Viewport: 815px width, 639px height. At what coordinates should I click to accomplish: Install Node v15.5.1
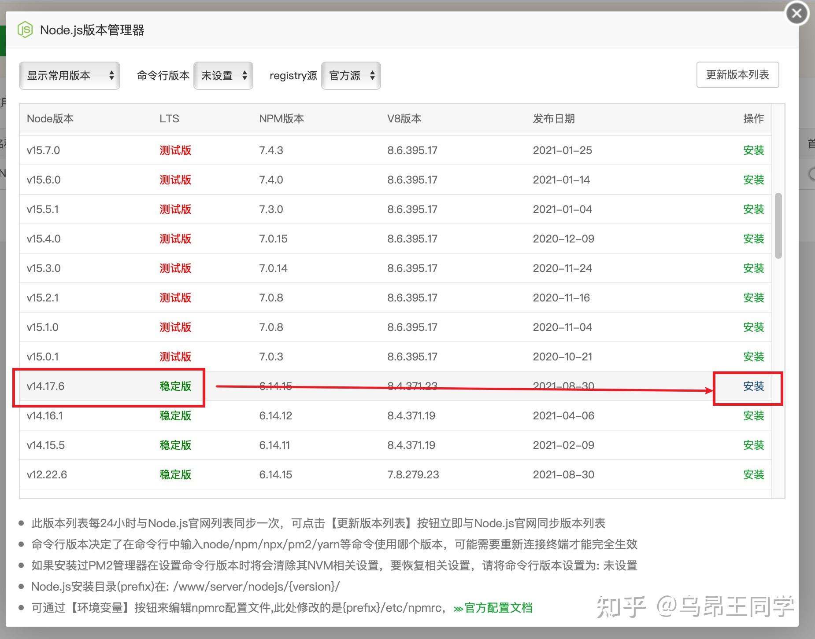point(753,209)
